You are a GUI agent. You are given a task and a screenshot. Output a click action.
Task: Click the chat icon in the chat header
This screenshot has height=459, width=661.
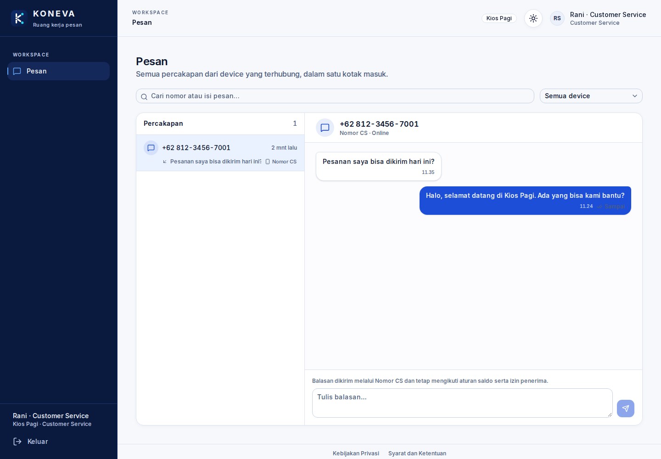pyautogui.click(x=325, y=128)
